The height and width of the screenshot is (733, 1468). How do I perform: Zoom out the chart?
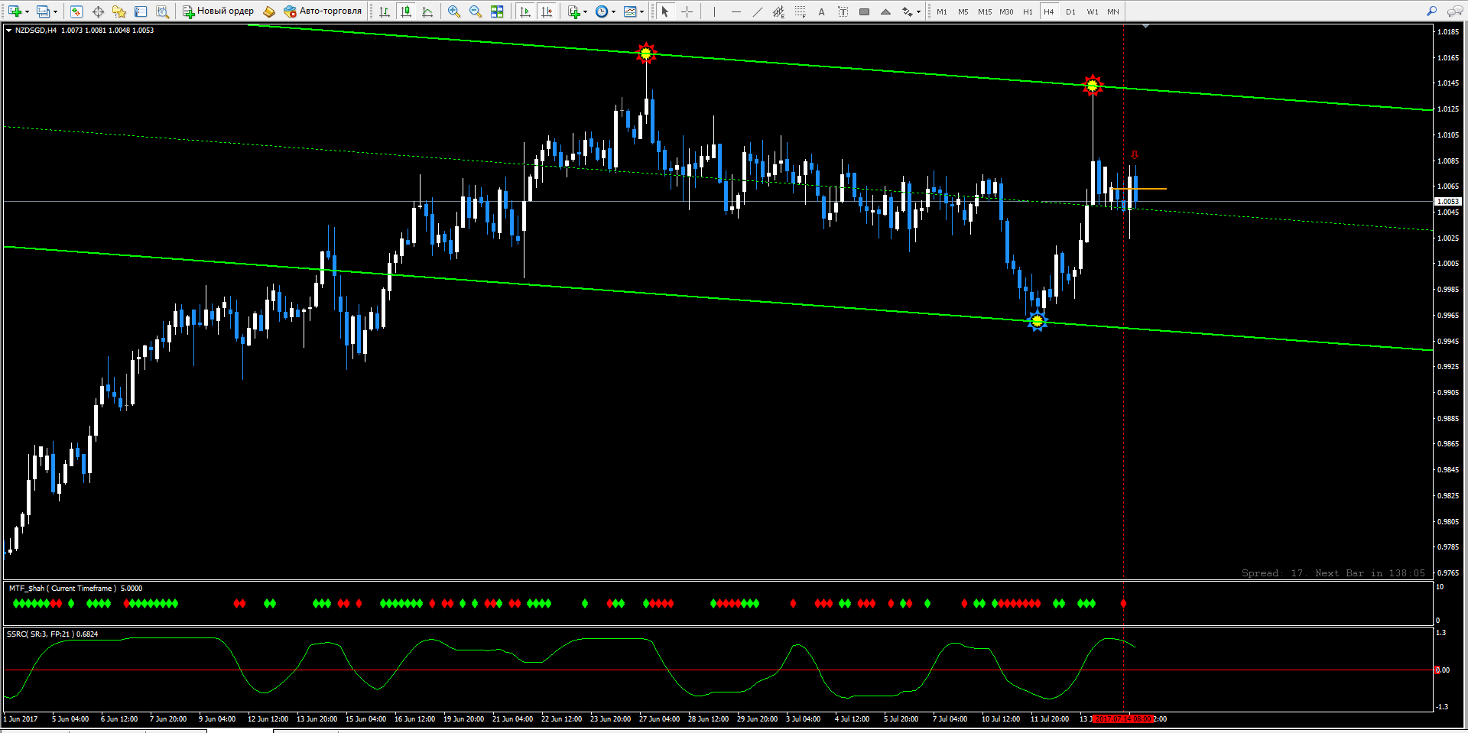click(476, 11)
